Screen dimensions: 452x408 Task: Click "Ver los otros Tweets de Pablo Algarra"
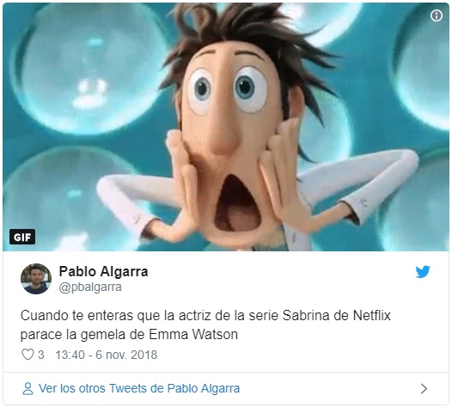[x=139, y=388]
